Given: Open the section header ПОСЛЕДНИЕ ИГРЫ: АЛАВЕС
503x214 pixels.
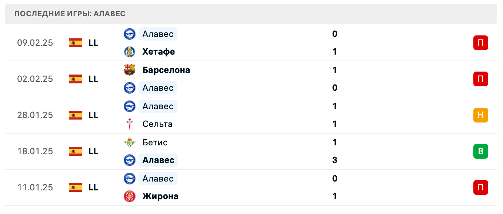Looking at the screenshot, I should coord(70,14).
